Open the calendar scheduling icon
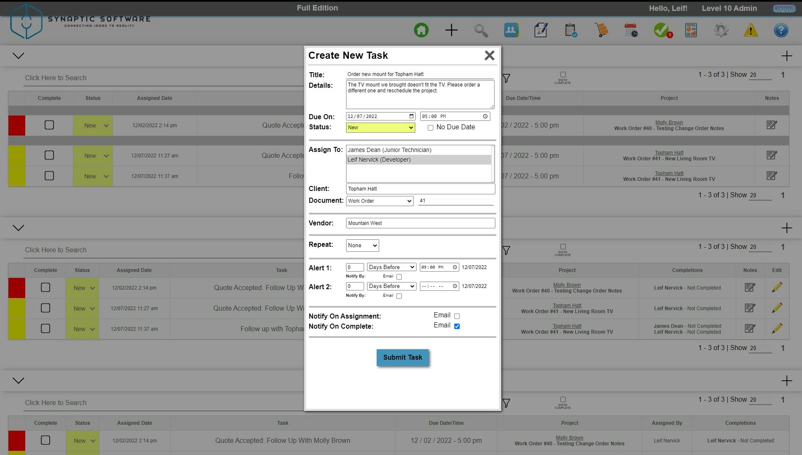Viewport: 802px width, 455px height. pos(631,30)
